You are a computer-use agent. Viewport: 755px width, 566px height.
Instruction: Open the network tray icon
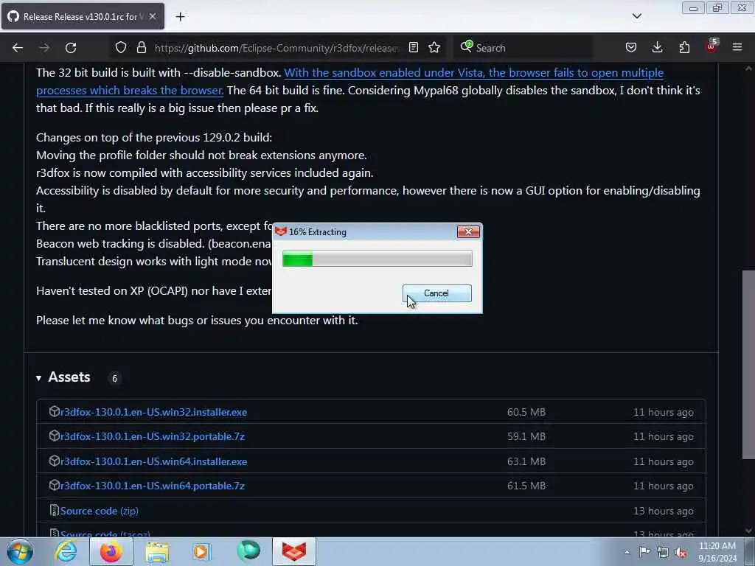click(663, 552)
